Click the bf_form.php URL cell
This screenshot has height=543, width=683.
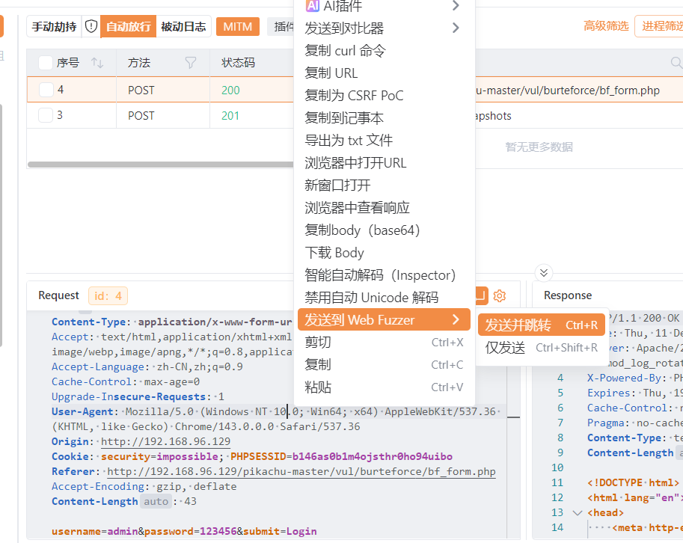(568, 90)
